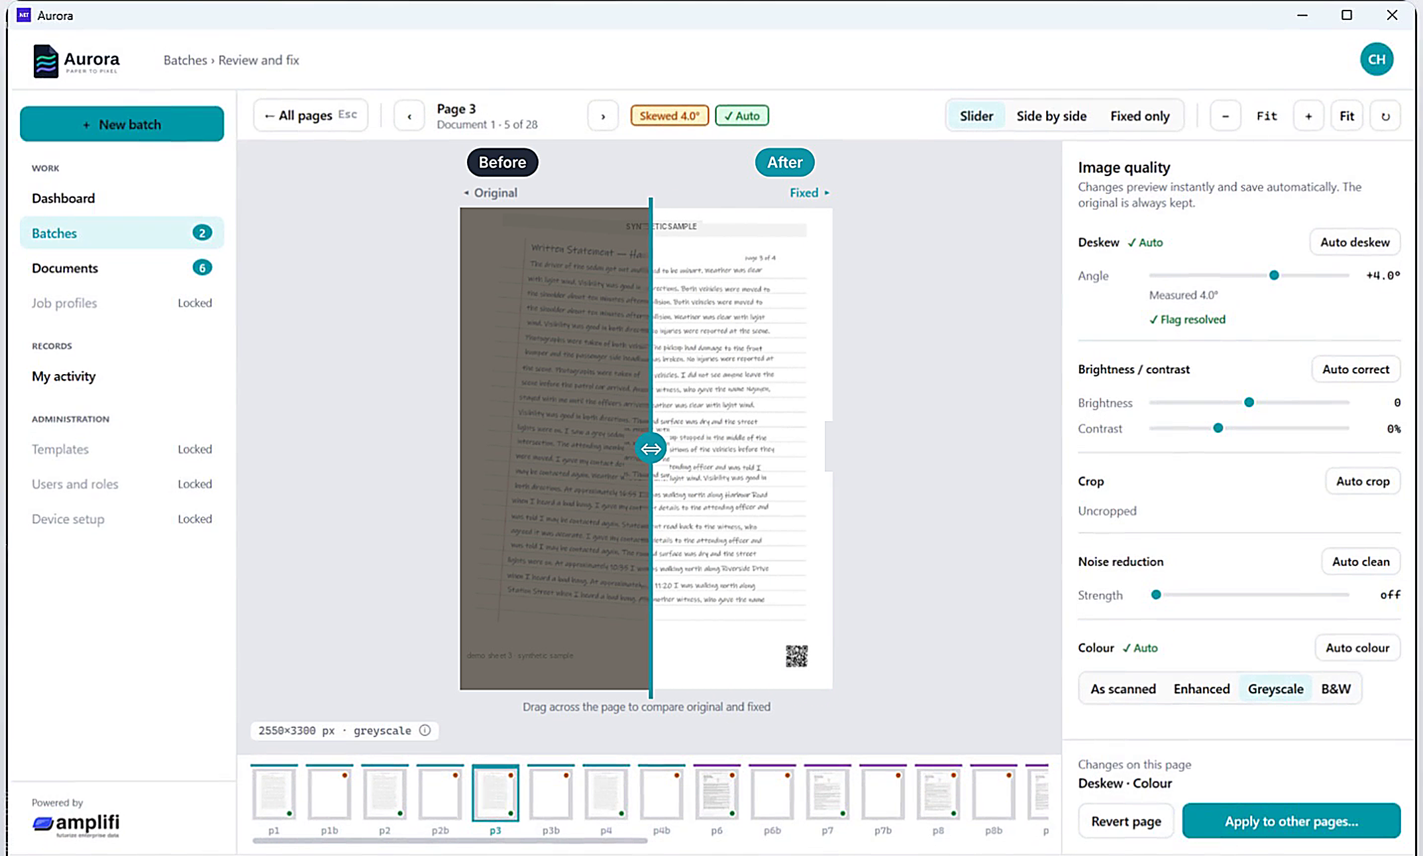This screenshot has height=856, width=1423.
Task: Open Dashboard in sidebar
Action: click(122, 199)
